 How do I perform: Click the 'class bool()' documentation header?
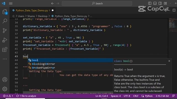[123, 61]
